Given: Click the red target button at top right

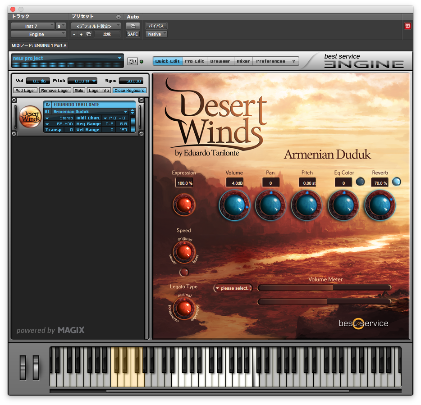Looking at the screenshot, I should [x=407, y=26].
